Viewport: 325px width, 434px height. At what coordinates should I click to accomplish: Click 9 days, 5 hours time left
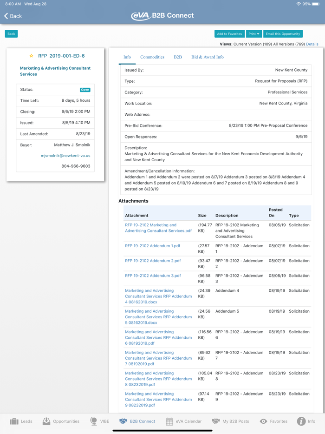[76, 100]
